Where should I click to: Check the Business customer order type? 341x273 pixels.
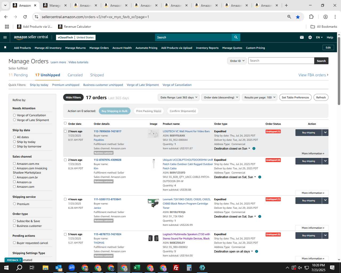click(x=14, y=226)
